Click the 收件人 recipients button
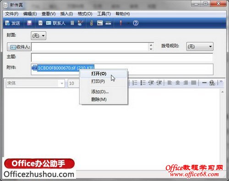229x181 pixels. [19, 47]
